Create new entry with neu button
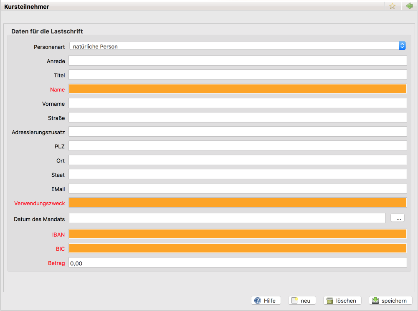Image resolution: width=418 pixels, height=311 pixels. point(301,301)
